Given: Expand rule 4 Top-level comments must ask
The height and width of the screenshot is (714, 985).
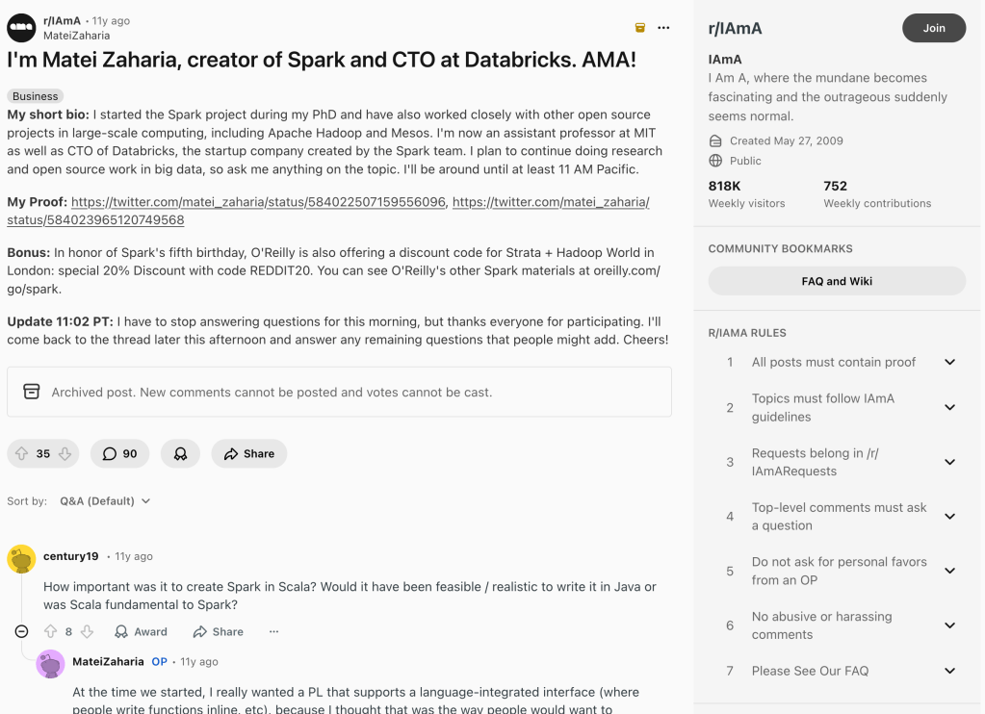Looking at the screenshot, I should click(949, 517).
